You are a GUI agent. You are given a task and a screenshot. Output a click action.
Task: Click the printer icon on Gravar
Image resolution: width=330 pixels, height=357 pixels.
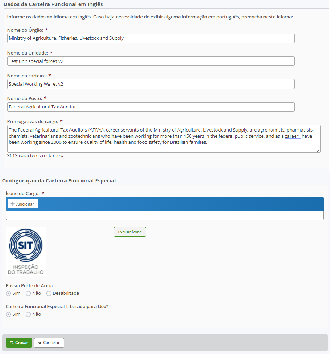(x=11, y=343)
